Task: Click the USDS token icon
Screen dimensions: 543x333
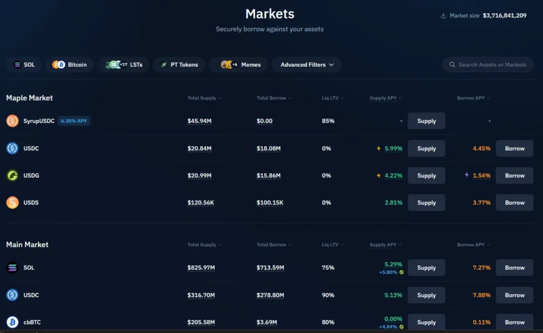Action: (x=13, y=203)
